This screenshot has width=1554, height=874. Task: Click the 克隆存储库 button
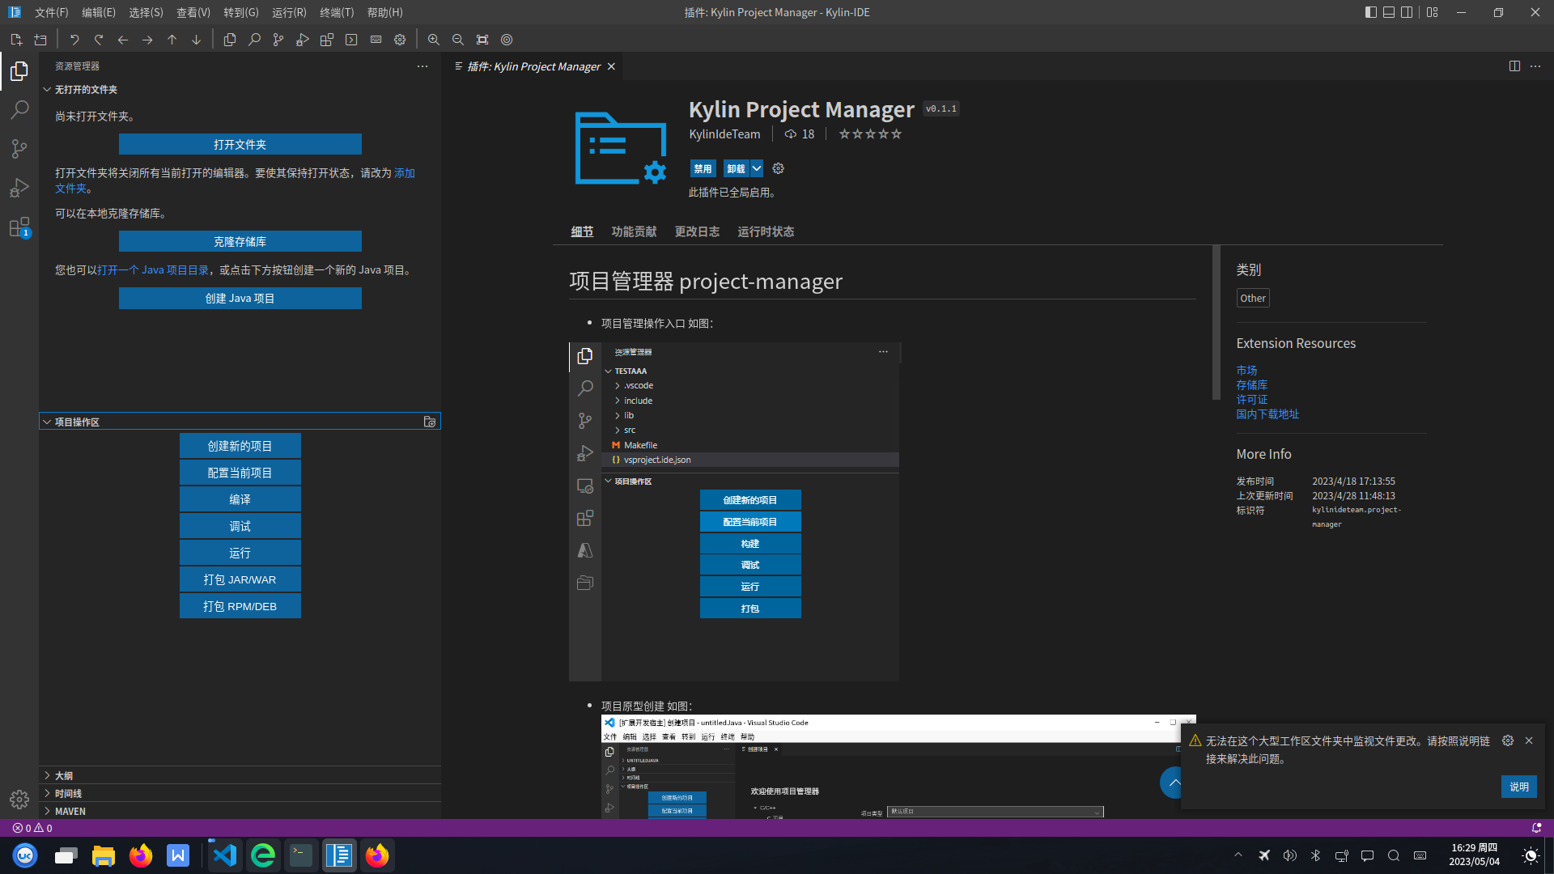[x=240, y=241]
